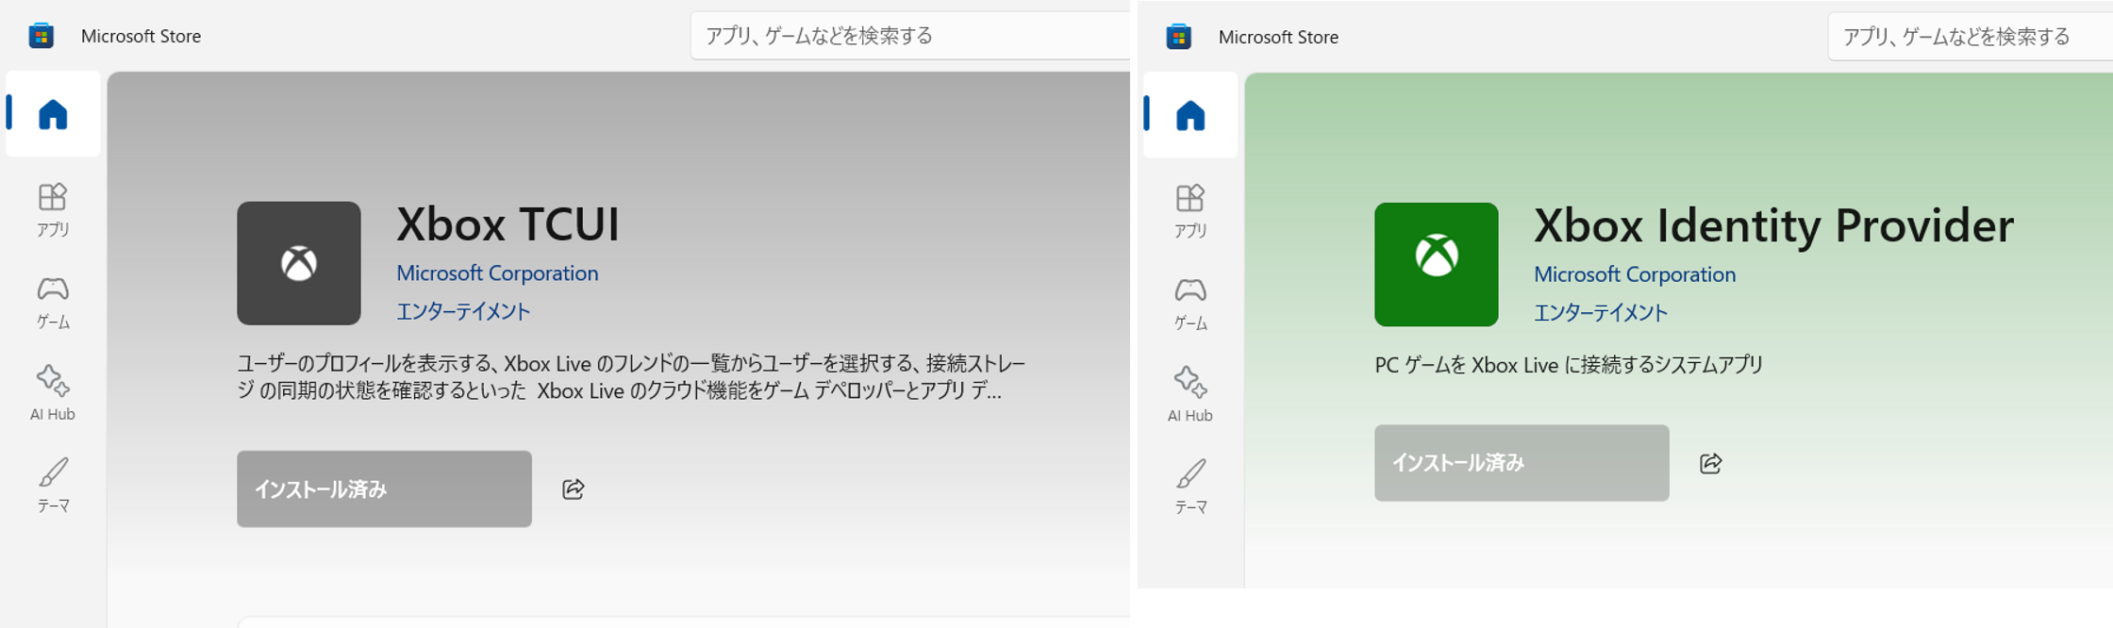Click the Microsoft Store title in the Xbox TCUI window
The image size is (2113, 628).
[141, 36]
